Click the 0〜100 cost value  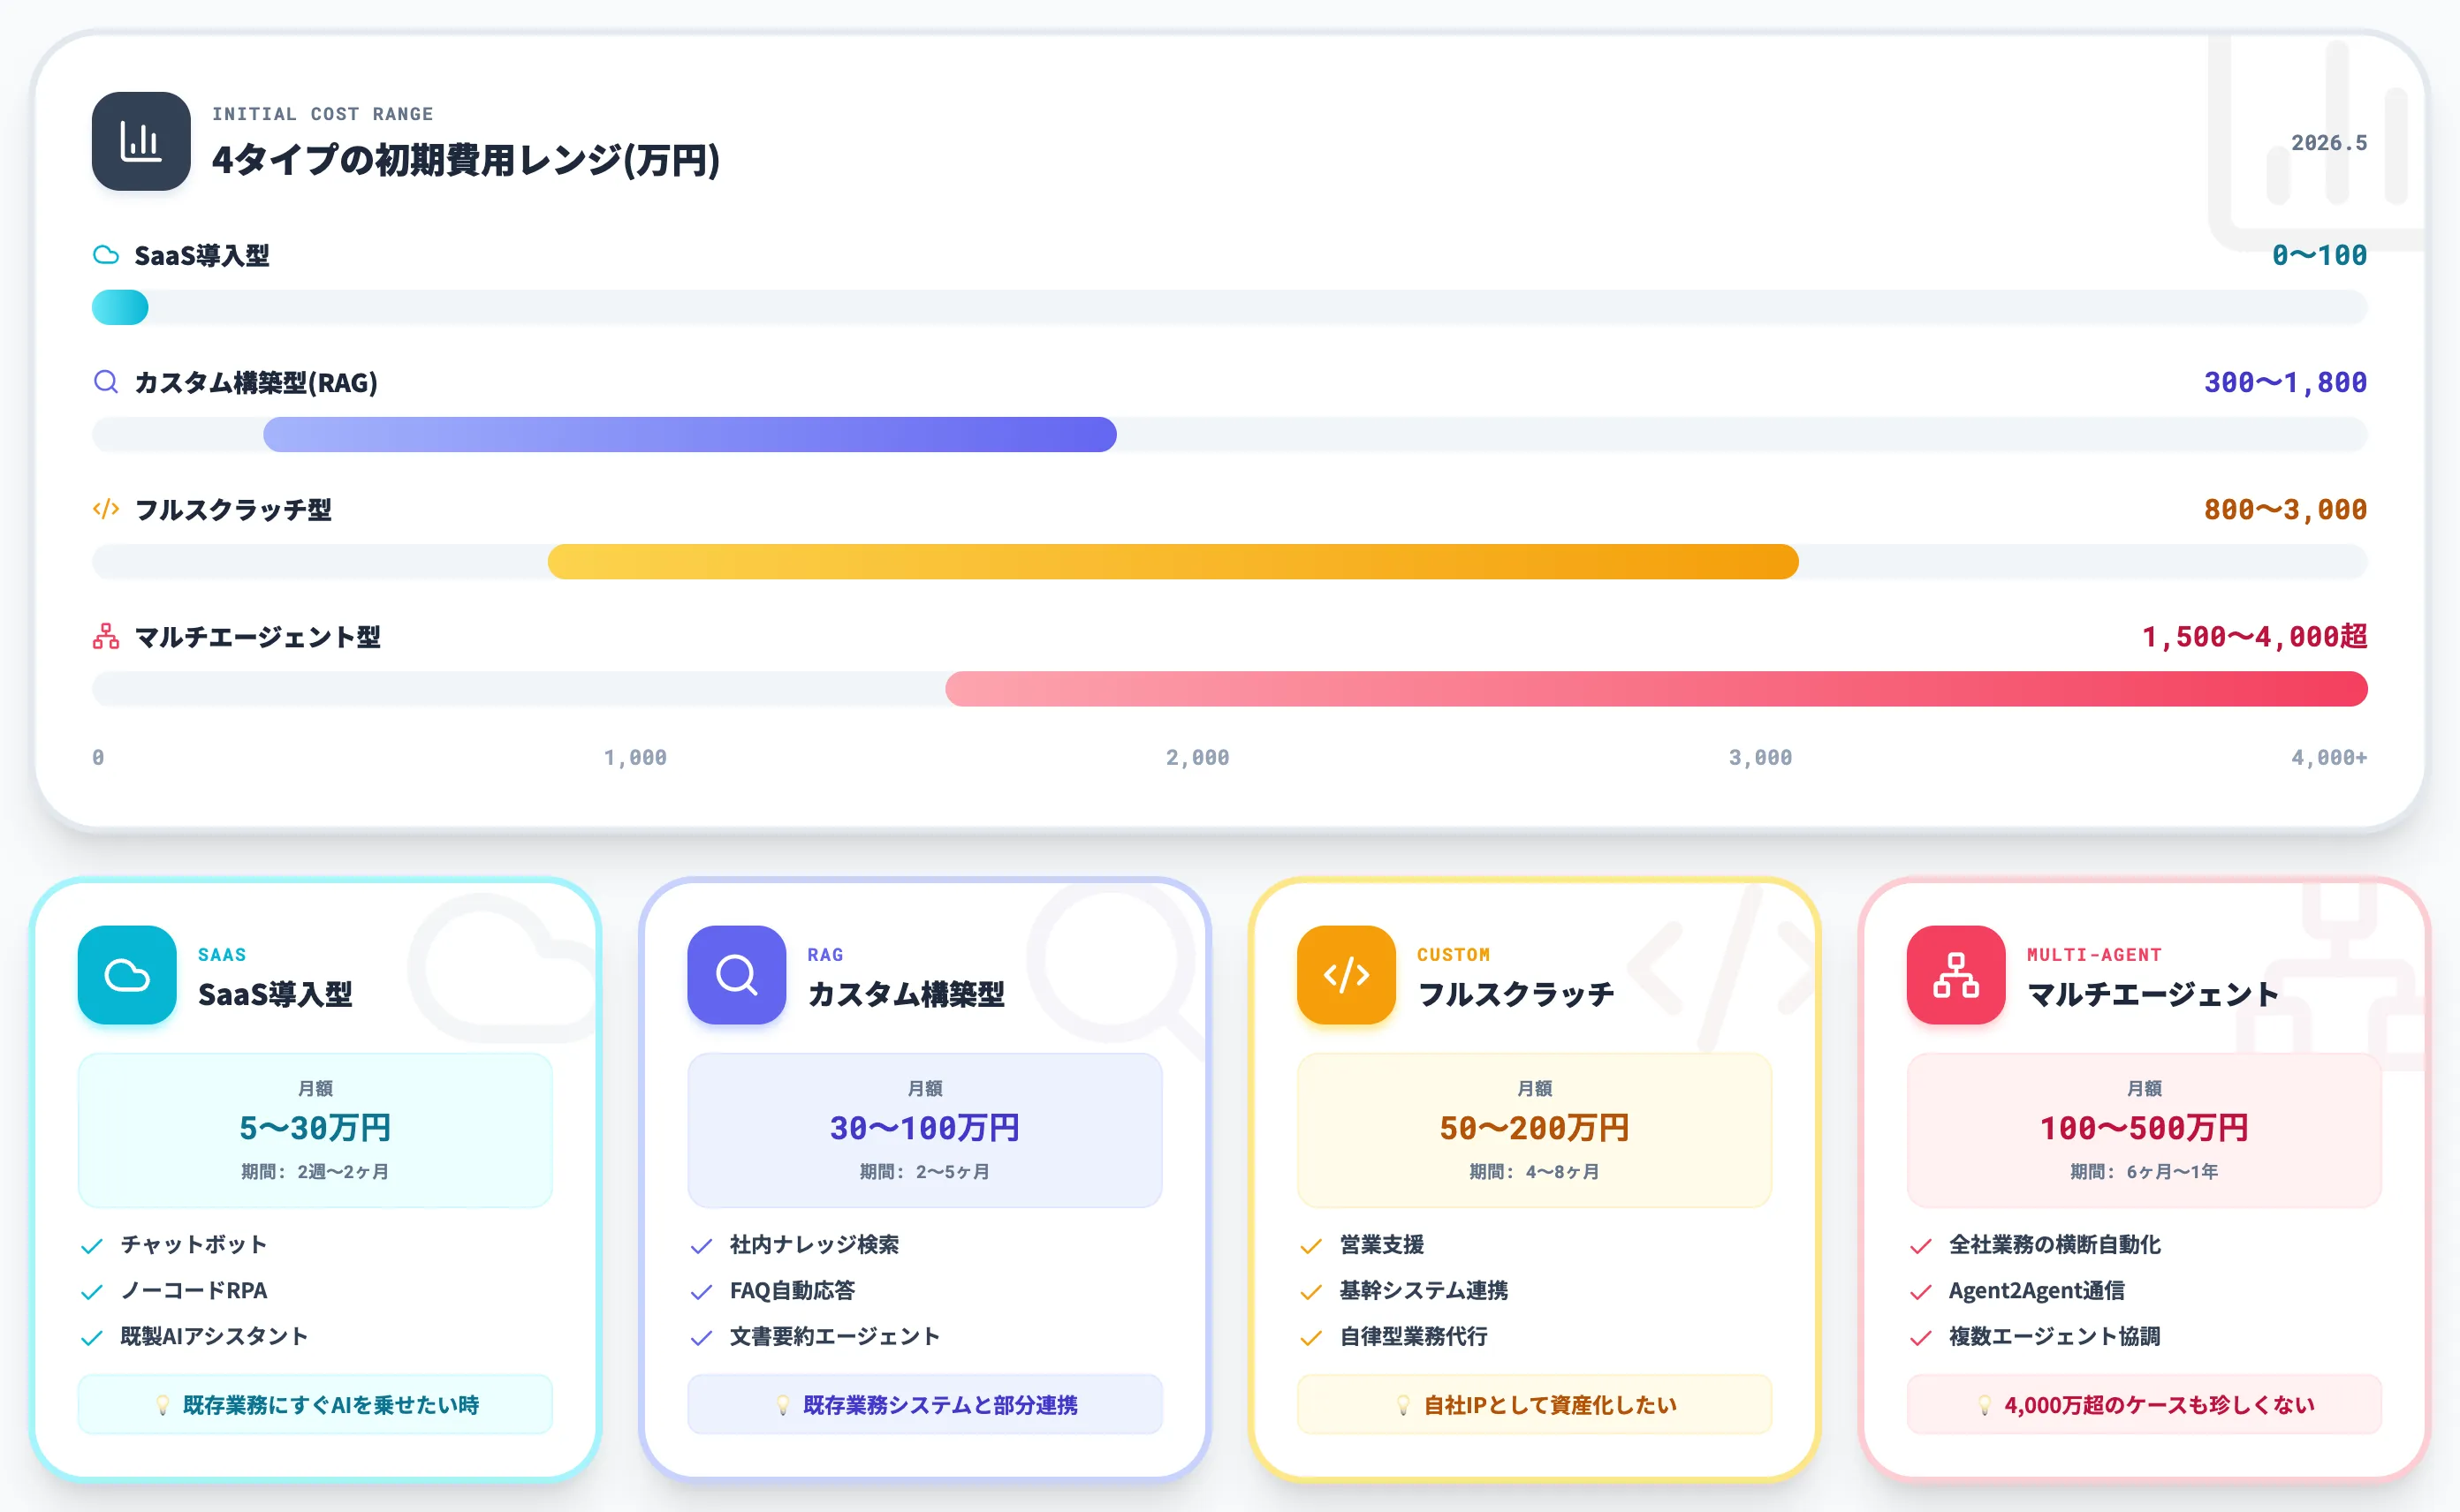[2319, 255]
